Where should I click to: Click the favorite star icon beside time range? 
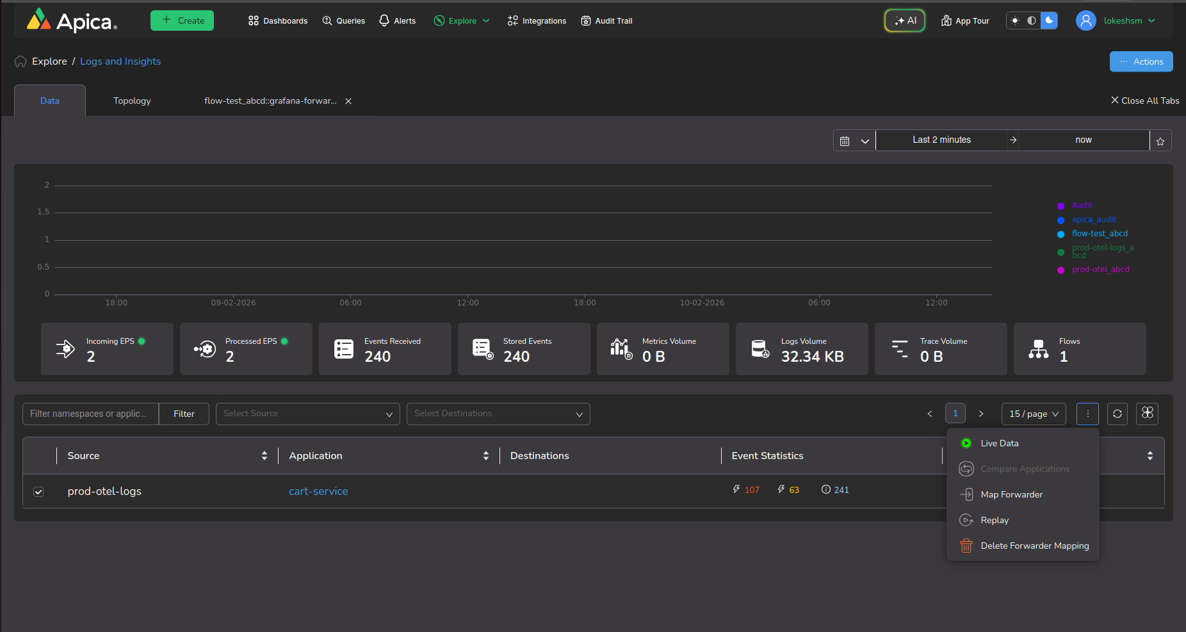1160,141
